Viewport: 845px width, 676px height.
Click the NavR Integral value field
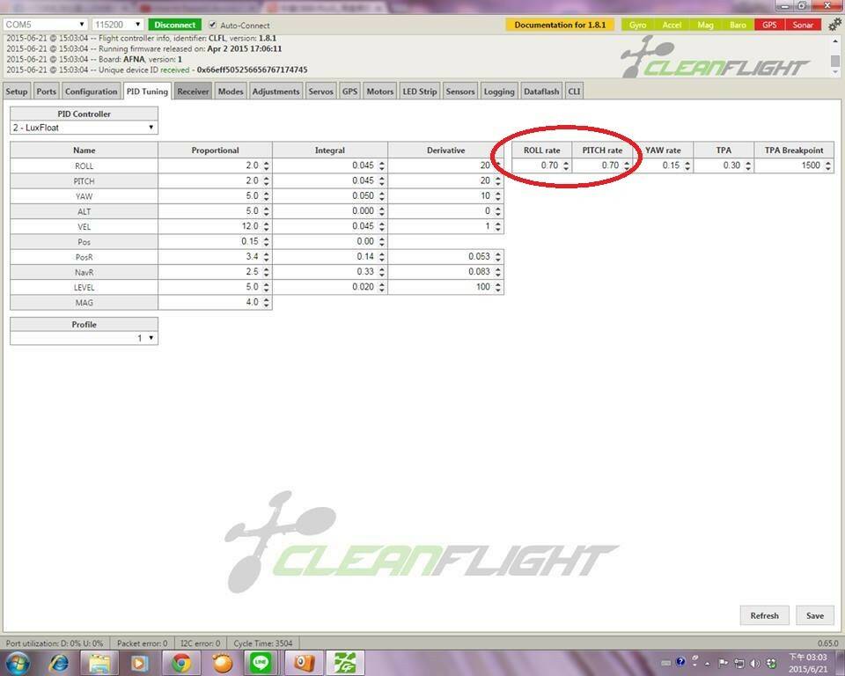point(330,272)
